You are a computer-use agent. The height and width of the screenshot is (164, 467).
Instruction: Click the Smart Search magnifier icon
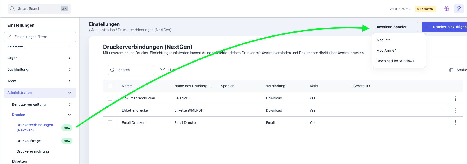coord(12,9)
